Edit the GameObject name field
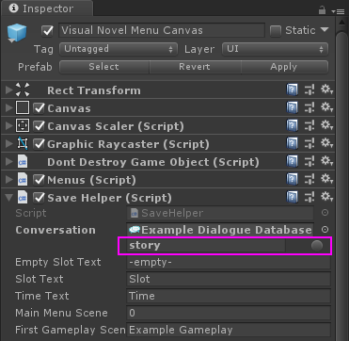This screenshot has height=341, width=349. (162, 31)
